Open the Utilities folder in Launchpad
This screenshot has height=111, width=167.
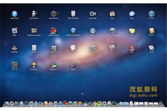pyautogui.click(x=14, y=65)
